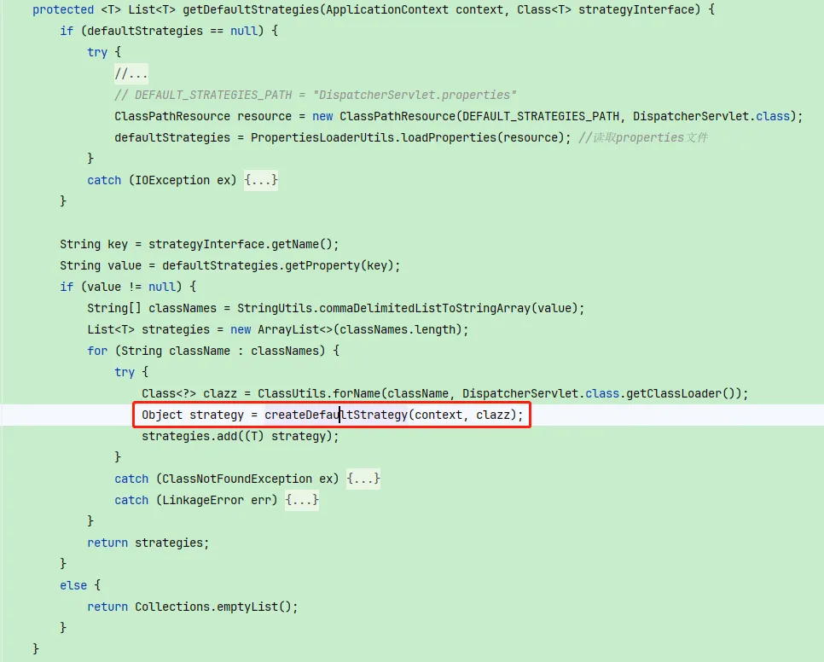Click loadProperties method call
The width and height of the screenshot is (824, 662).
(449, 137)
